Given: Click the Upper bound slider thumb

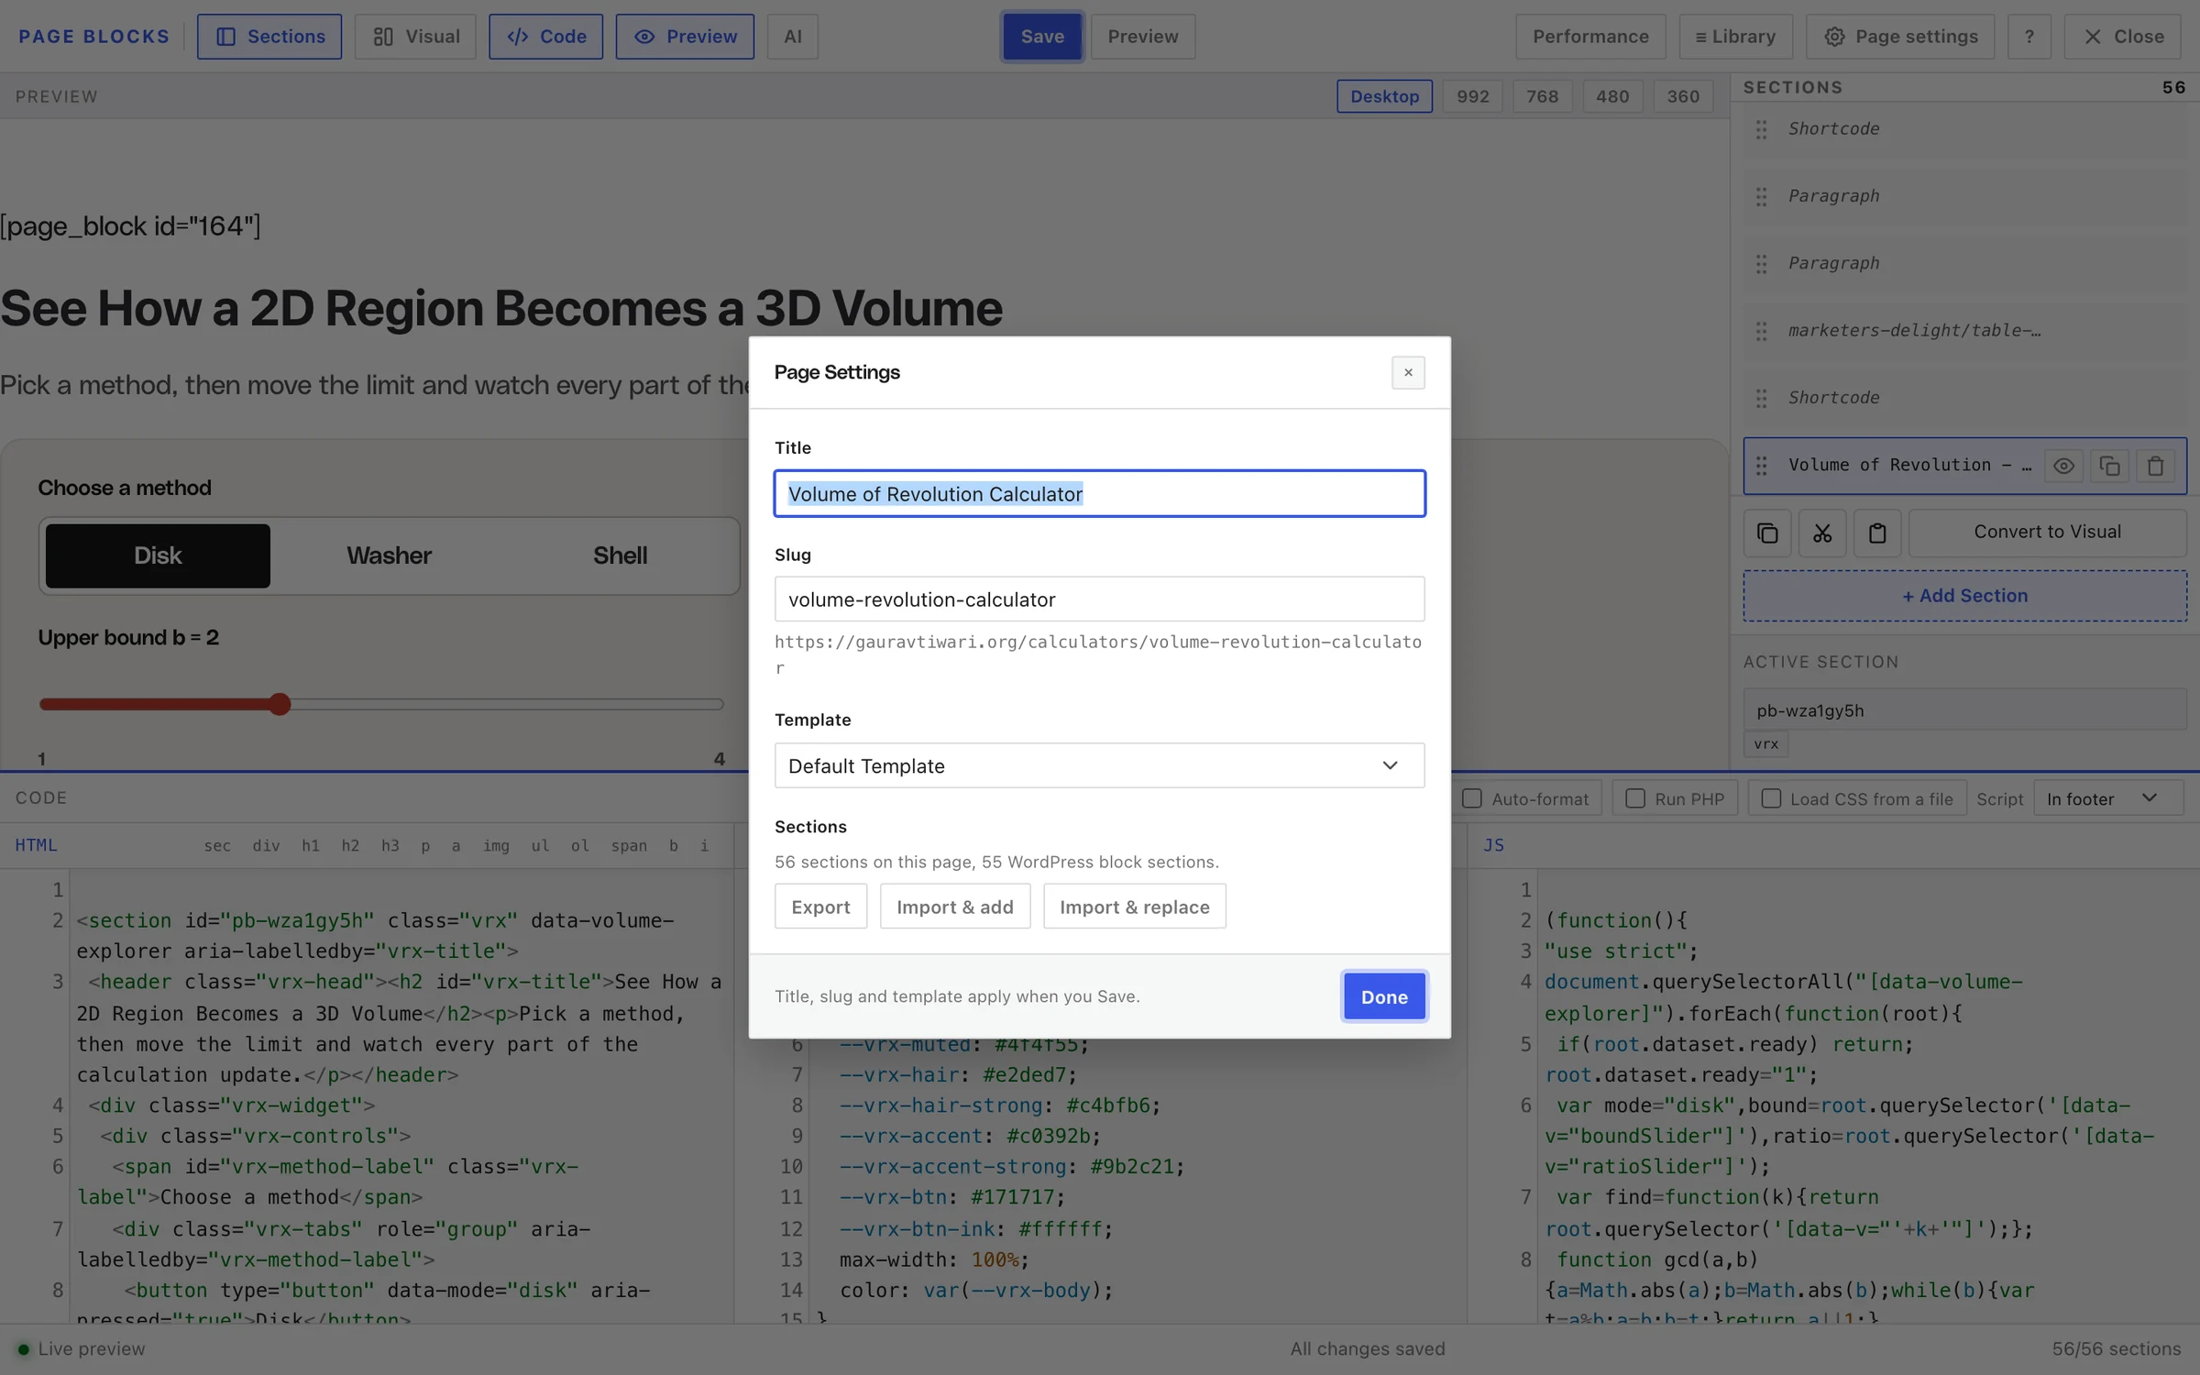Looking at the screenshot, I should click(x=280, y=704).
